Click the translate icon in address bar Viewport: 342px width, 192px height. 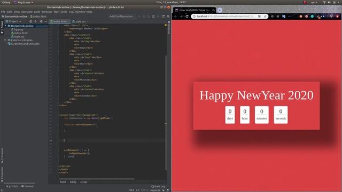[x=259, y=17]
